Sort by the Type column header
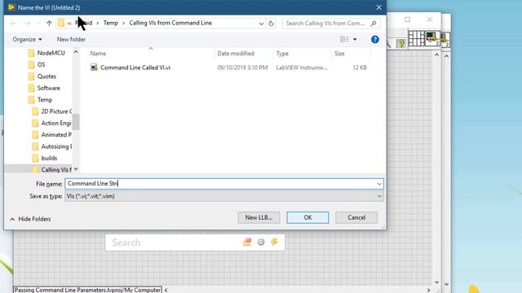Screen dimensions: 522x293 click(282, 54)
